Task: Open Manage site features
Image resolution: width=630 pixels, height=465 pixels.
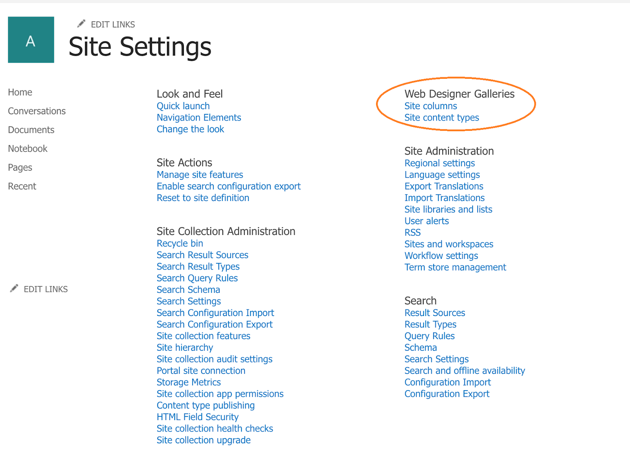Action: coord(200,175)
